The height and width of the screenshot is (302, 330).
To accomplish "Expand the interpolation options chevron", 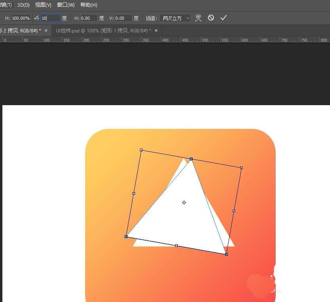I will [x=188, y=18].
